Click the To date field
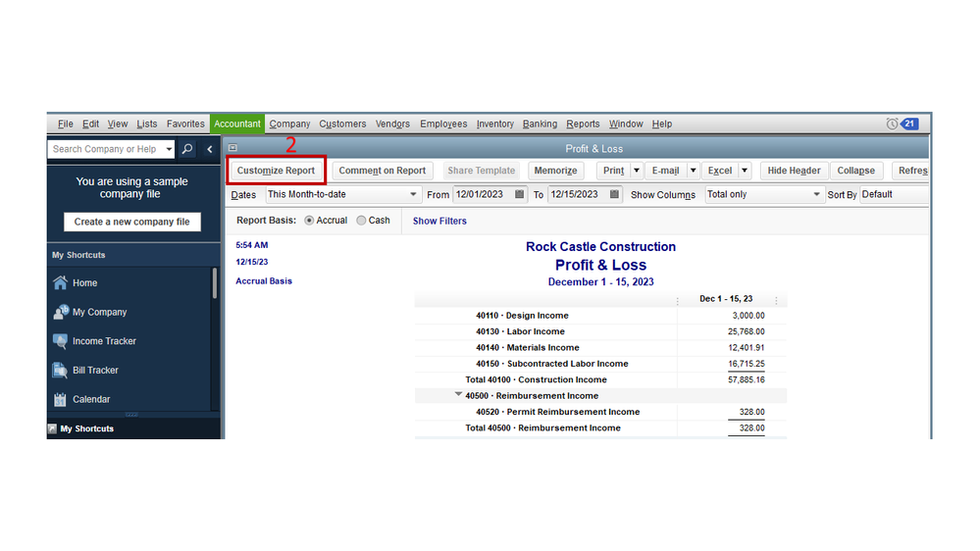The width and height of the screenshot is (980, 551). 578,194
